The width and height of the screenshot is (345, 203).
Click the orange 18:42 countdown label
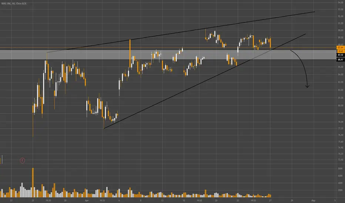coord(341,51)
